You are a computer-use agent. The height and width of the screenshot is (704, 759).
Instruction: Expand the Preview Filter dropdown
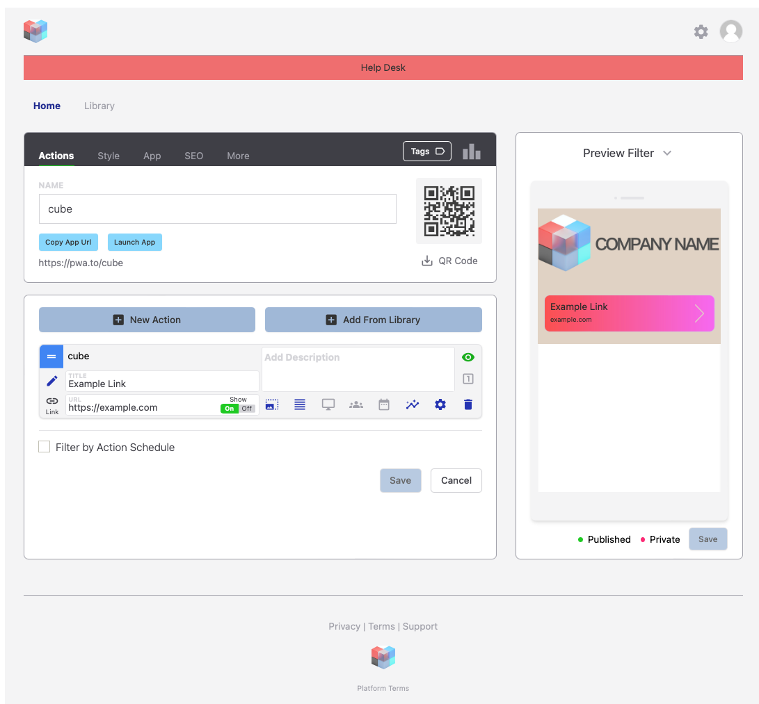pos(627,153)
